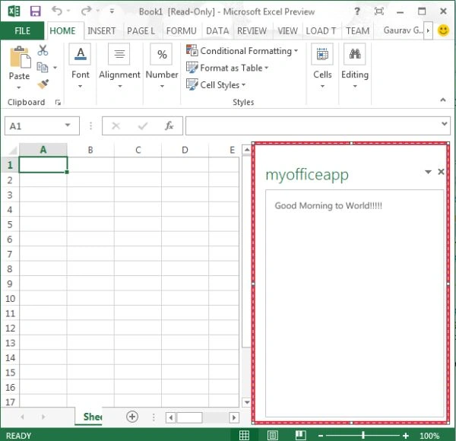Switch to Page Break Preview icon
The width and height of the screenshot is (456, 441).
(x=300, y=435)
